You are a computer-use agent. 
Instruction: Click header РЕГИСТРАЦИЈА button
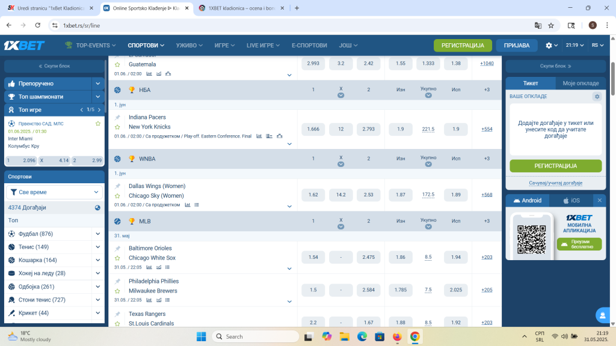463,46
